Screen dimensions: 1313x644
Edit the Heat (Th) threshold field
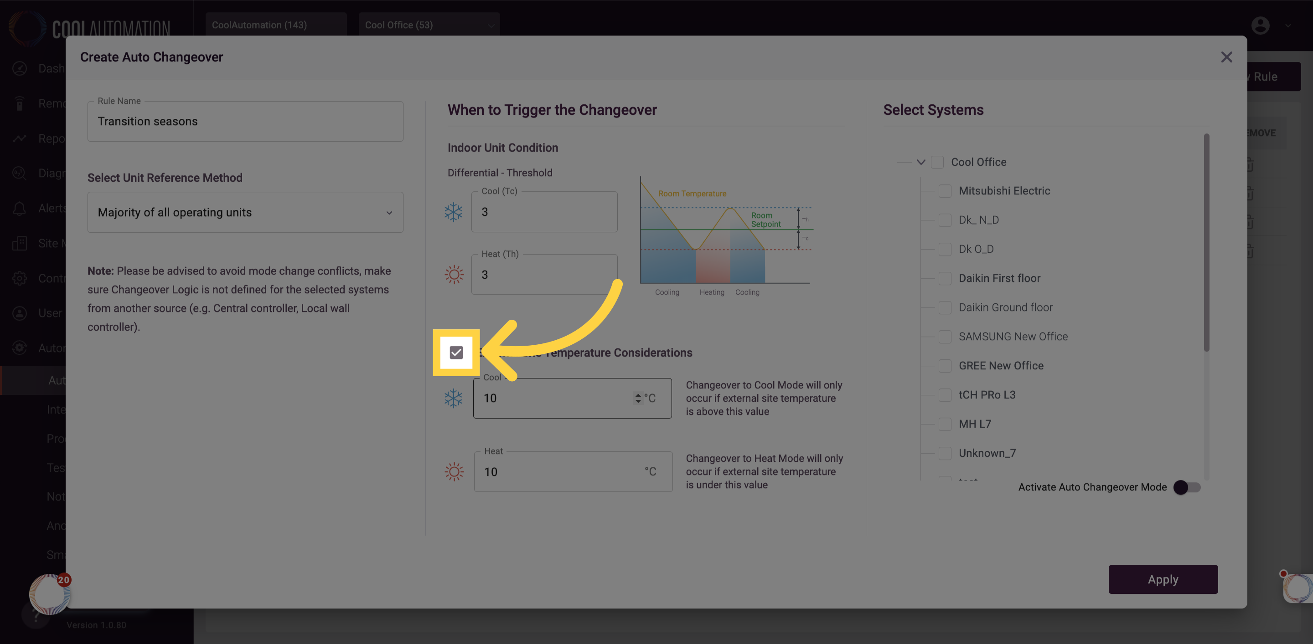point(544,275)
